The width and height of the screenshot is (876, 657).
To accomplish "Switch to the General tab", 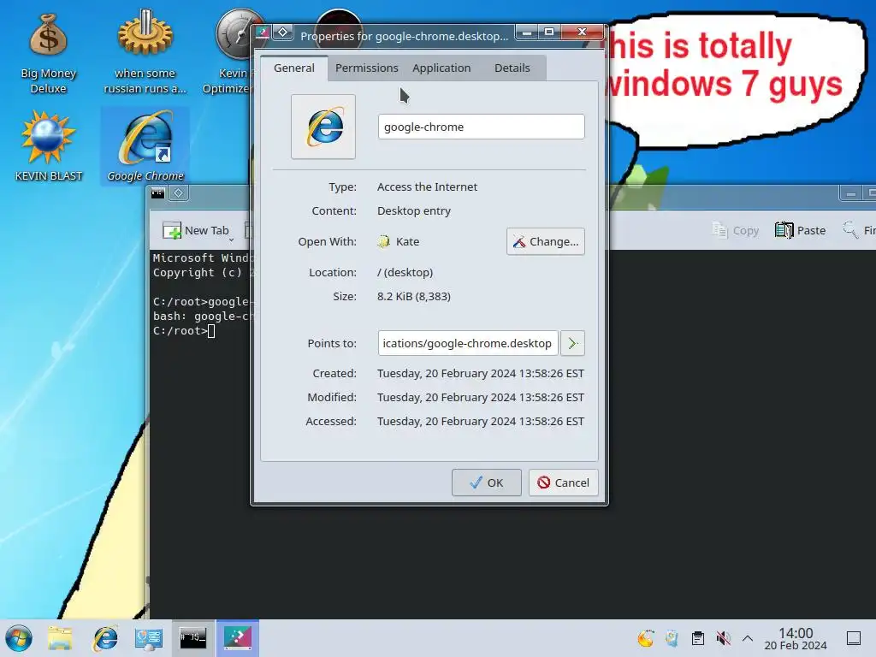I will (294, 68).
